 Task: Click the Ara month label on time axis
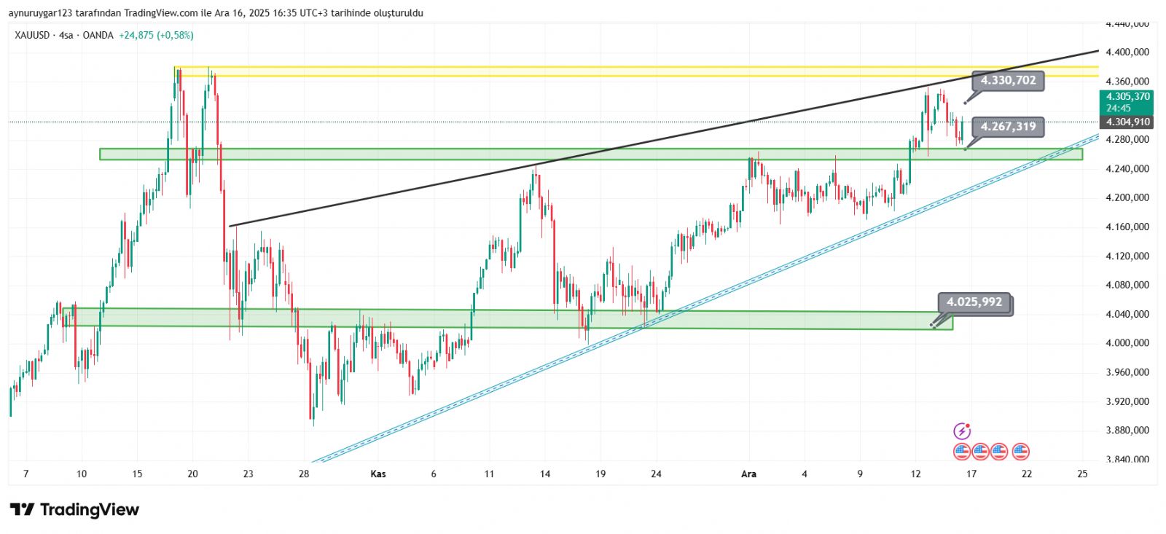click(748, 474)
